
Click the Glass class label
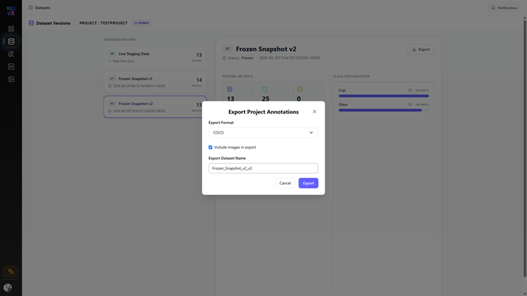343,104
